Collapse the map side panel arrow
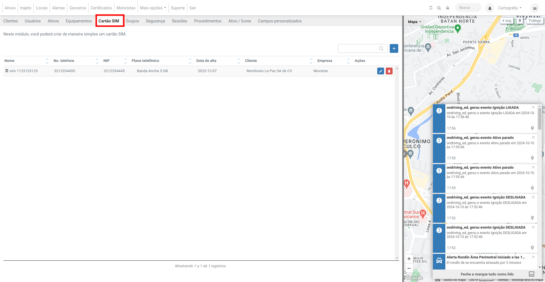This screenshot has width=545, height=282. (405, 154)
